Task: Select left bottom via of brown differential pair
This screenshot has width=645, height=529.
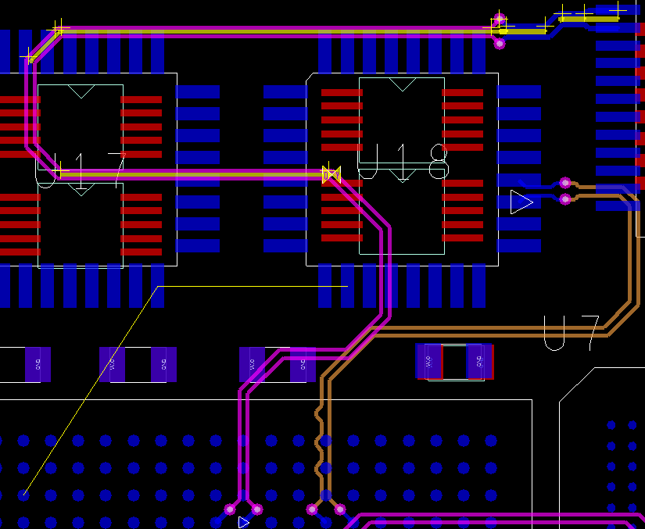Action: click(312, 509)
